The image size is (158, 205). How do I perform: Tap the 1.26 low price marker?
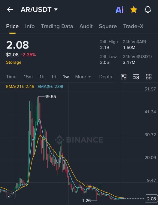(86, 200)
